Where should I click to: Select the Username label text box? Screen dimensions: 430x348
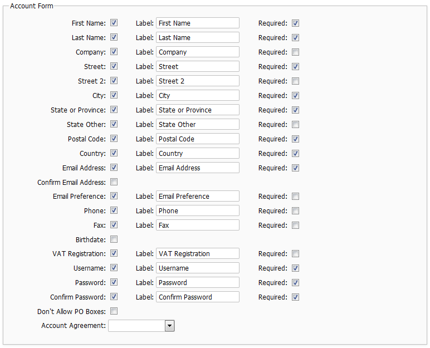197,268
